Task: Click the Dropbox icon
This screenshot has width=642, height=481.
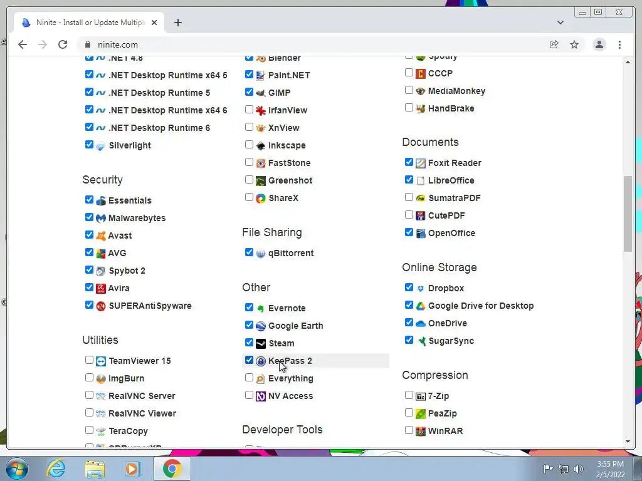Action: [x=421, y=288]
